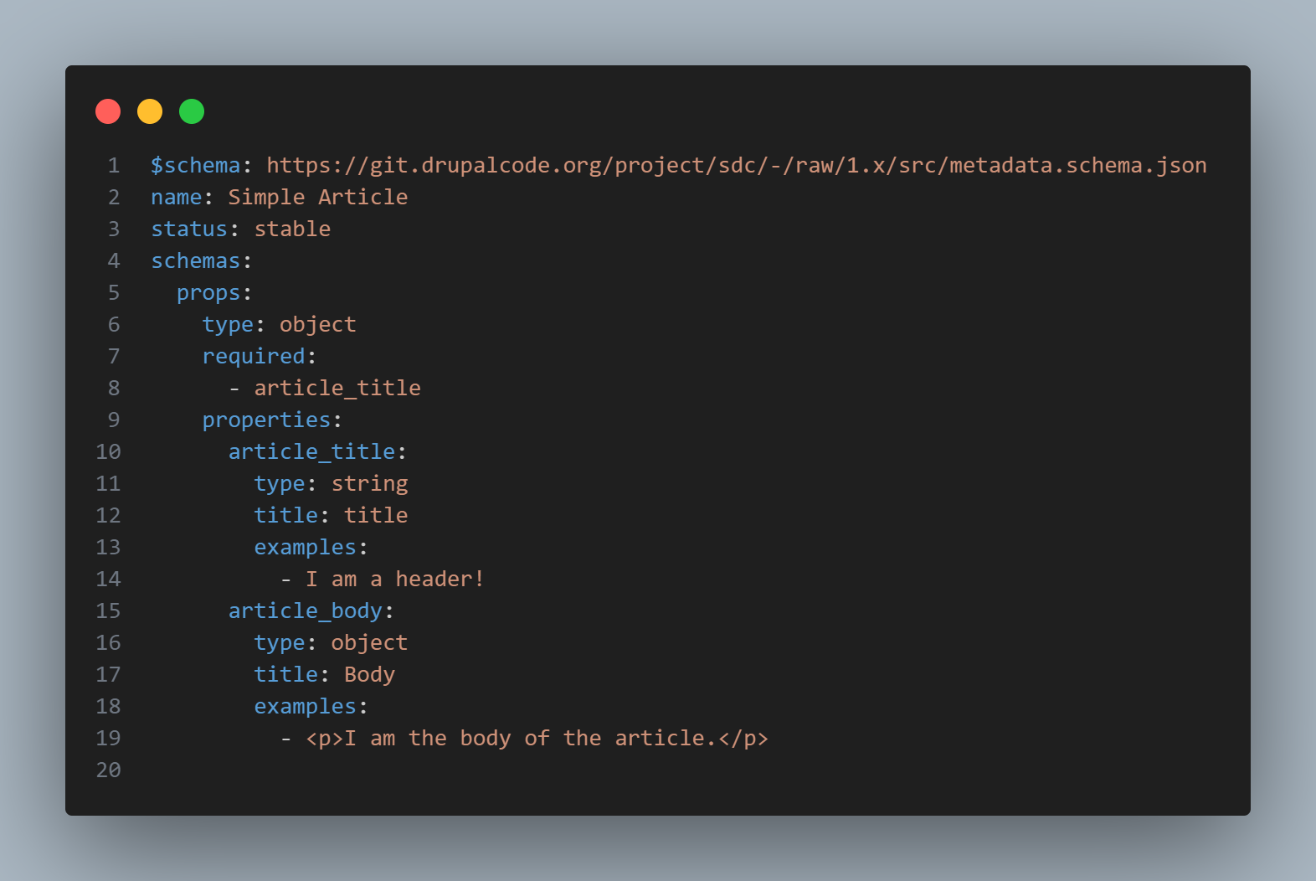Click the 'stable' status value

pyautogui.click(x=292, y=229)
